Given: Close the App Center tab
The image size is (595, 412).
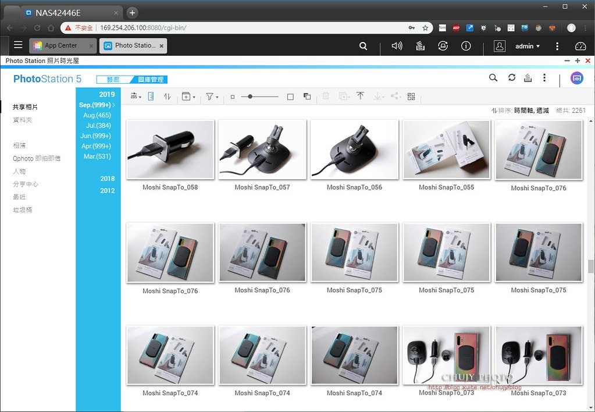Looking at the screenshot, I should point(91,46).
